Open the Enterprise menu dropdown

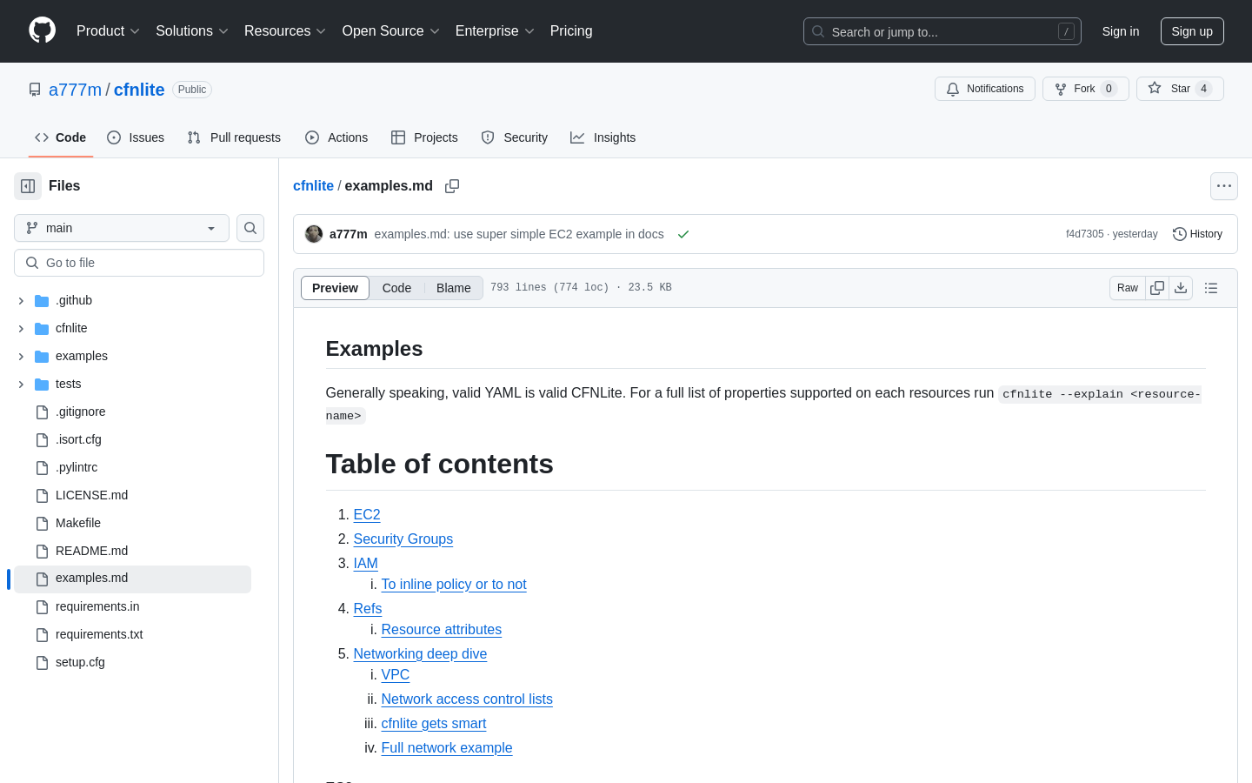495,30
